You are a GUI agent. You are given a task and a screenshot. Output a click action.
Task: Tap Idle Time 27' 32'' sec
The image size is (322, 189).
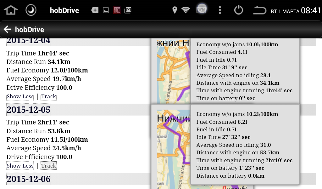[x=224, y=137]
